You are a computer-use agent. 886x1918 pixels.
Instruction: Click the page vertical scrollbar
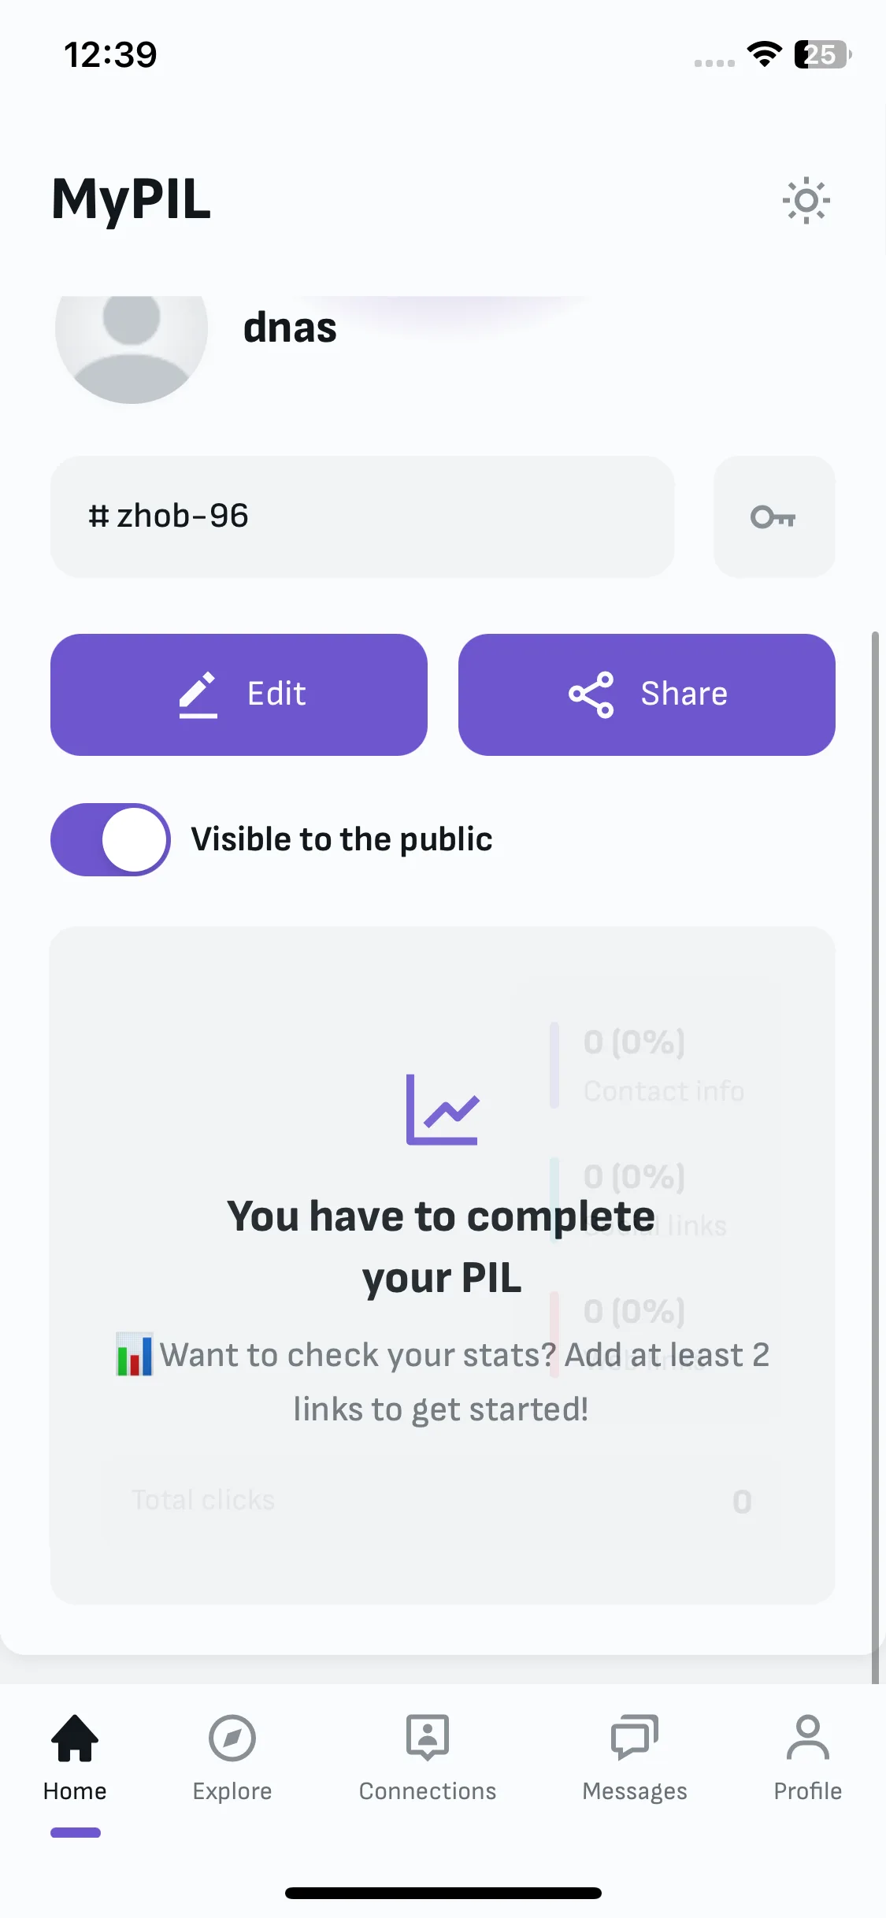coord(875,1157)
